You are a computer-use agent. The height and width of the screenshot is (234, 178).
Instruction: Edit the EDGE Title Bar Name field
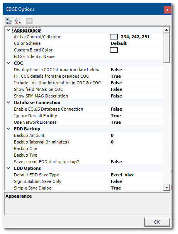tap(136, 56)
